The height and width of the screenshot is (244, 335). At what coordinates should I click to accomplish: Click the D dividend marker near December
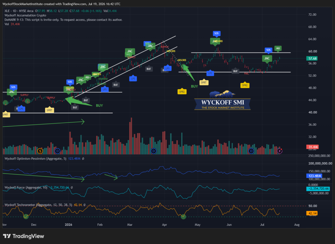(x=57, y=151)
